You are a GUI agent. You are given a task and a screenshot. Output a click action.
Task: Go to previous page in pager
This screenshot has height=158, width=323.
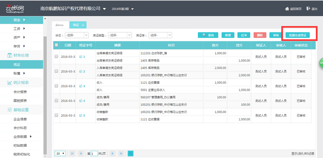point(81,154)
